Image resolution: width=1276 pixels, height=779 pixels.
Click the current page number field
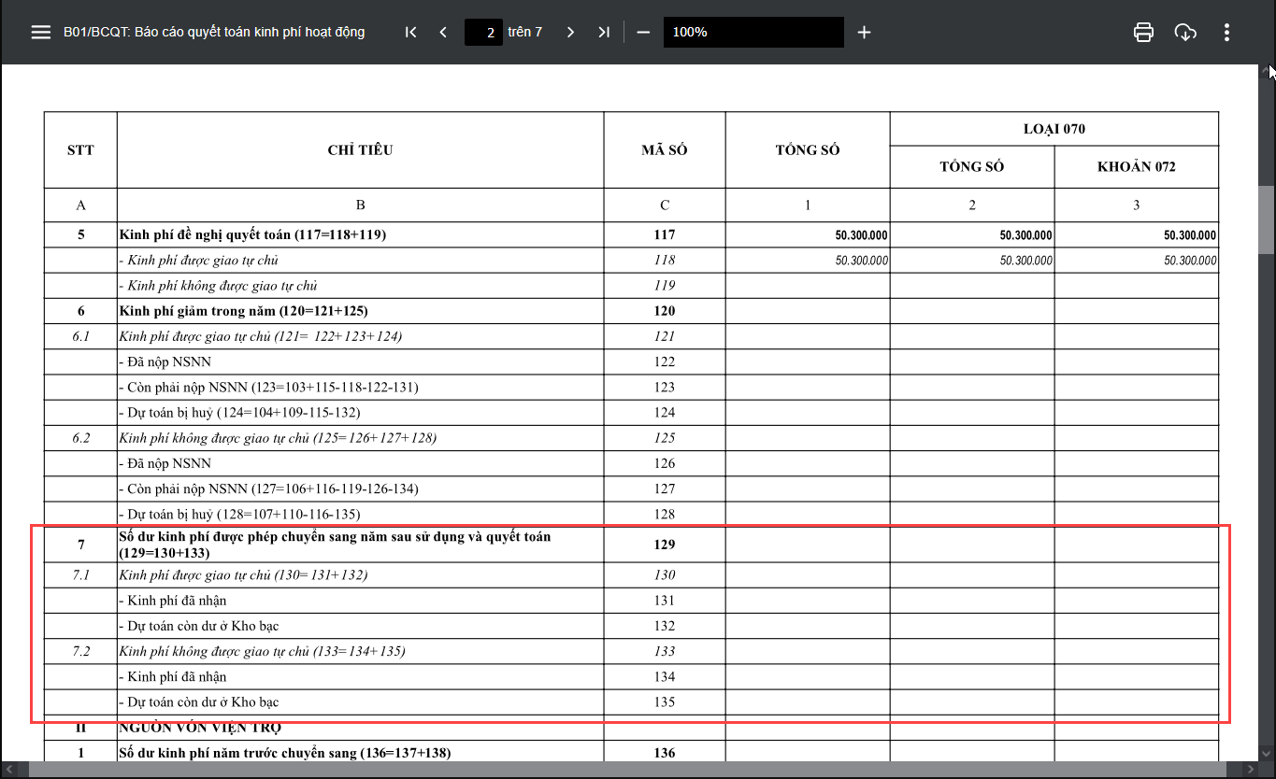pos(484,32)
